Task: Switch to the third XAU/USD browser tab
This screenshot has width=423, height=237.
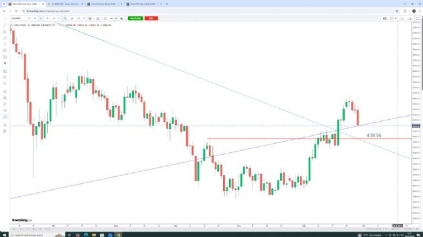Action: pos(104,4)
